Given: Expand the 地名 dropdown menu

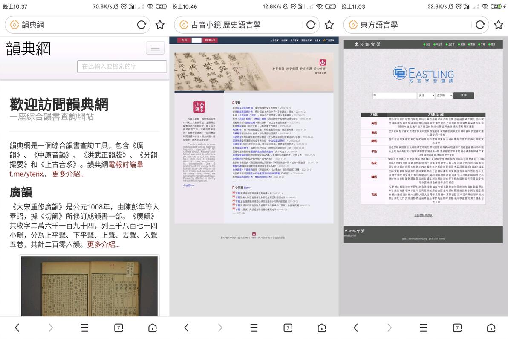Looking at the screenshot, I should 317,41.
